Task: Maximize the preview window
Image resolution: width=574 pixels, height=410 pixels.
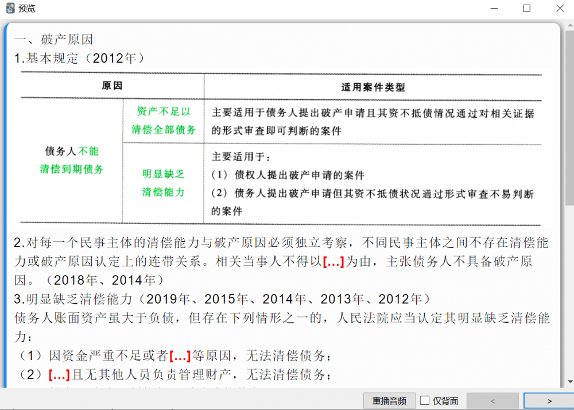Action: 526,9
